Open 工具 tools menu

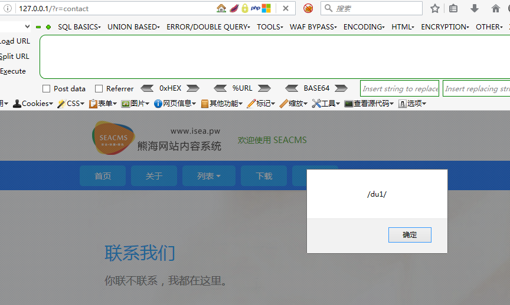click(326, 104)
